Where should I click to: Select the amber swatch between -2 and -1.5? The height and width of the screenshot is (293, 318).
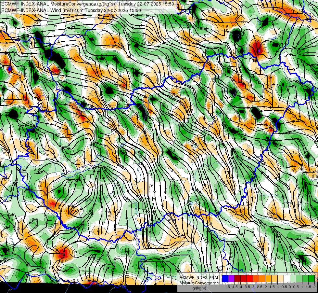point(268,279)
